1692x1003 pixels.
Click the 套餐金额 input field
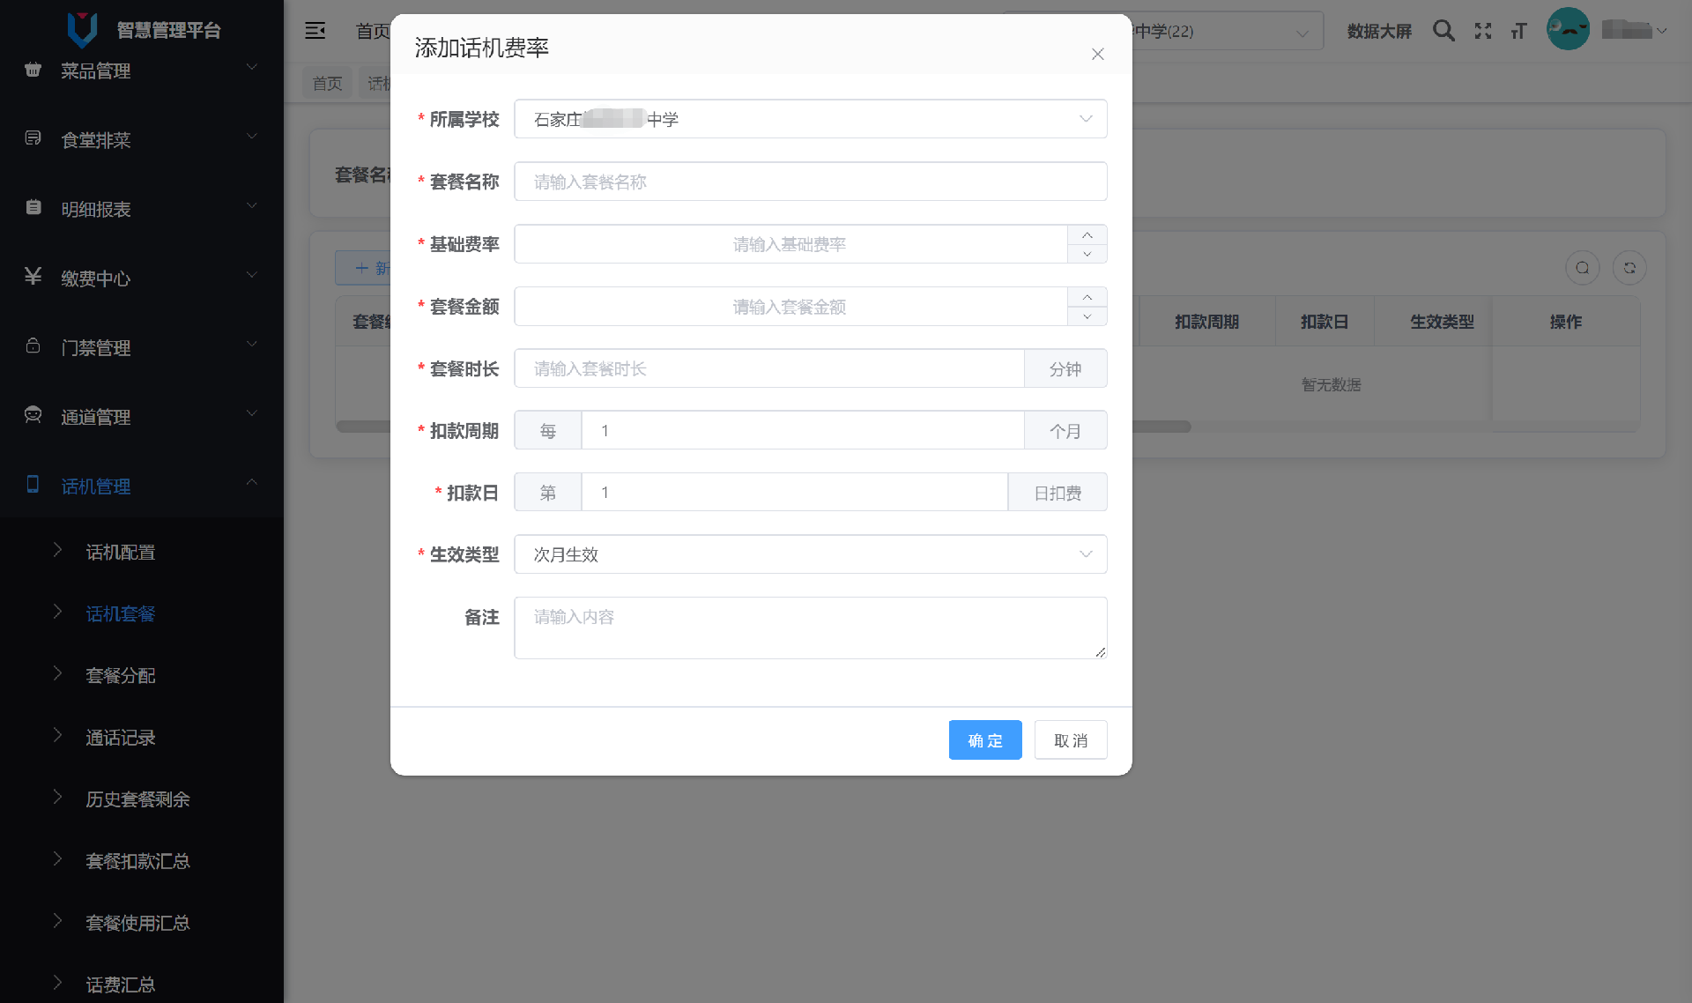click(790, 307)
